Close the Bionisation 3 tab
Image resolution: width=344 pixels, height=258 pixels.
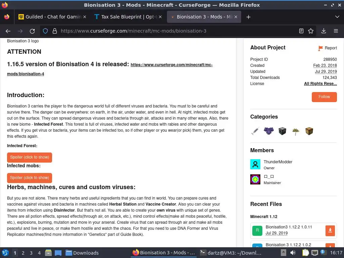pyautogui.click(x=236, y=17)
